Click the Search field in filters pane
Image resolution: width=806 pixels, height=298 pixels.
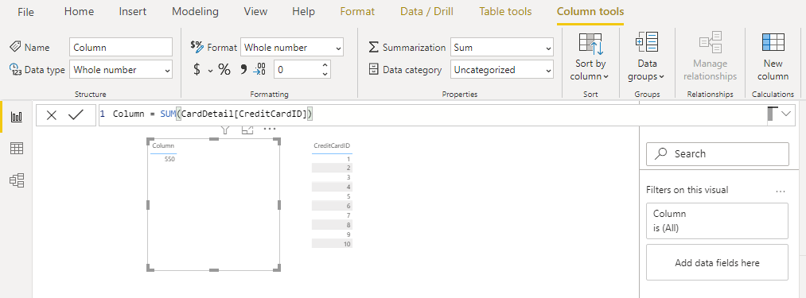[x=717, y=153]
